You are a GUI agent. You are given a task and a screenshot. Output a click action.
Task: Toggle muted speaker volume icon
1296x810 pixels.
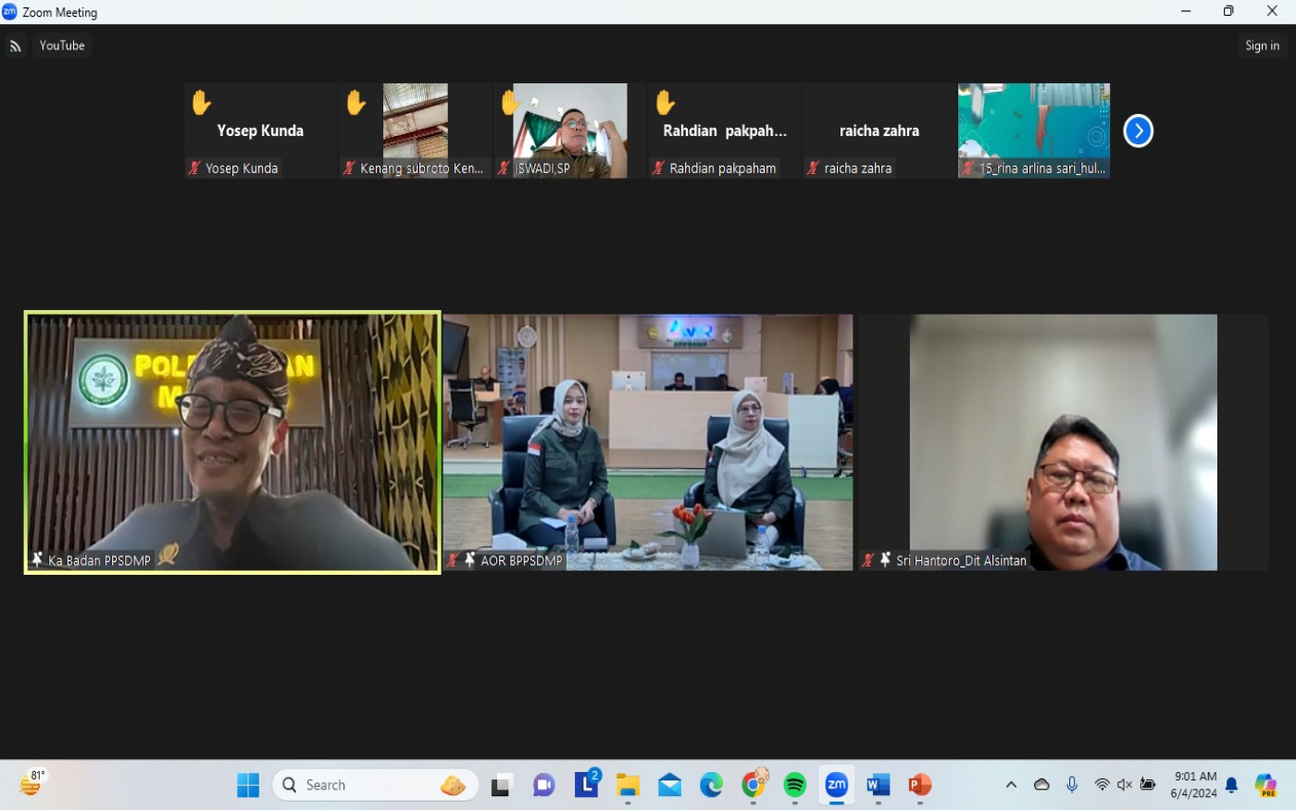click(x=1124, y=785)
